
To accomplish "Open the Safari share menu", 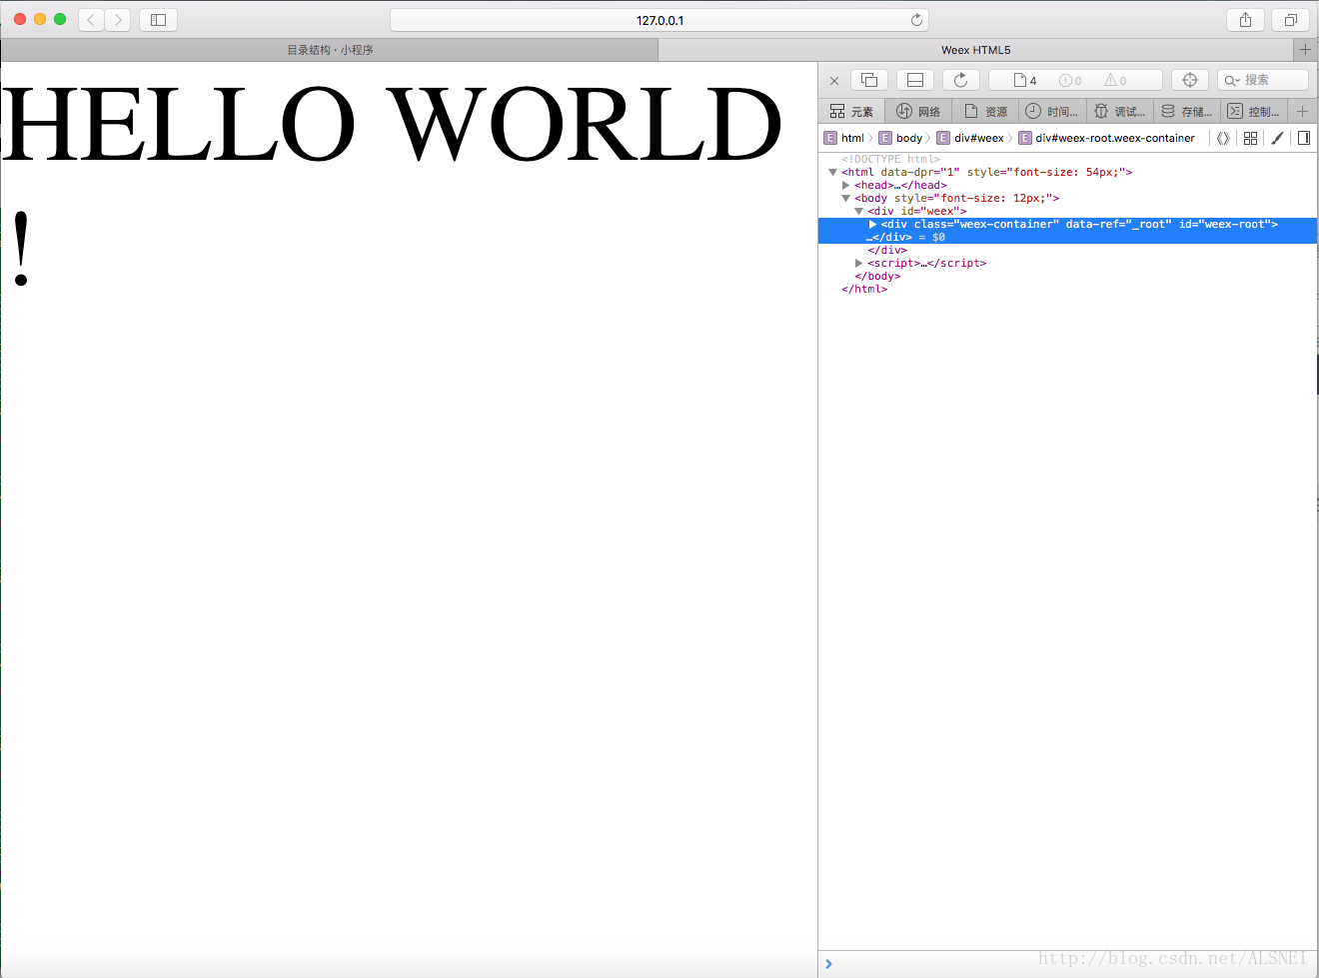I will (1245, 20).
